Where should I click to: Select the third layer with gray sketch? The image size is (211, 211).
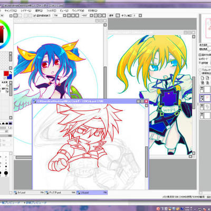tap(207, 107)
